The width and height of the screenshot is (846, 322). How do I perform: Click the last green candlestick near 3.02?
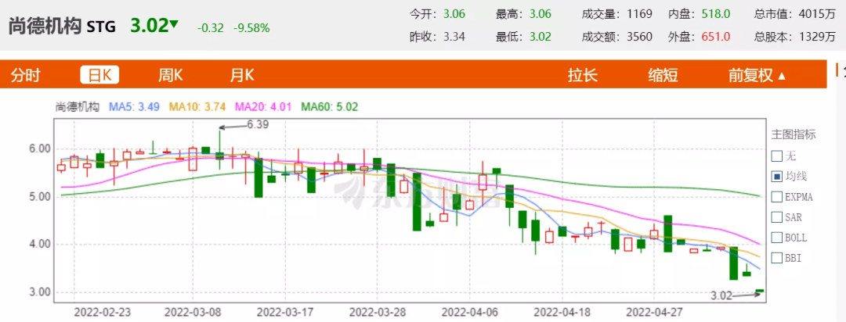(760, 291)
